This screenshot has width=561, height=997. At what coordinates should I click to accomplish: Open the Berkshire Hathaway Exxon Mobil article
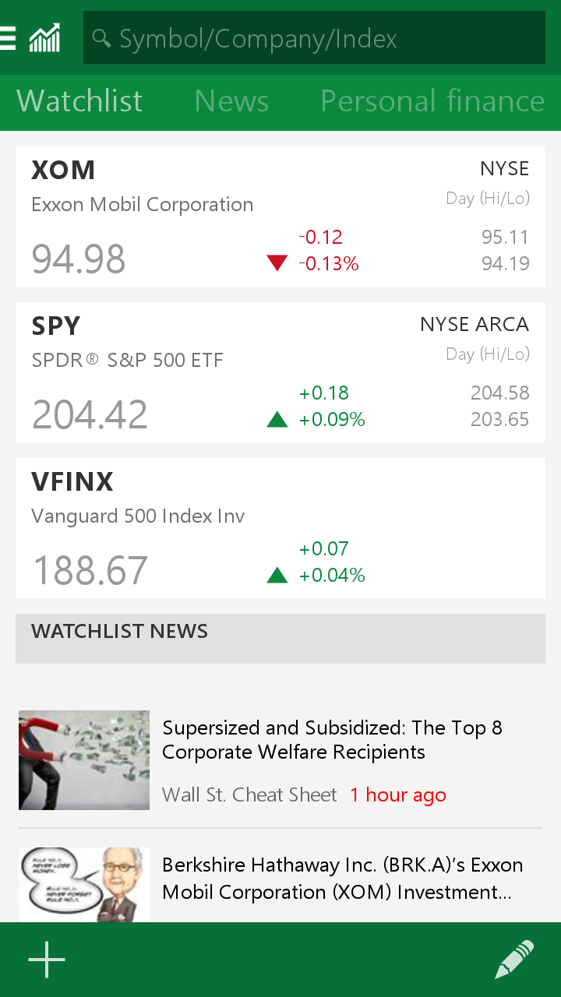(343, 879)
